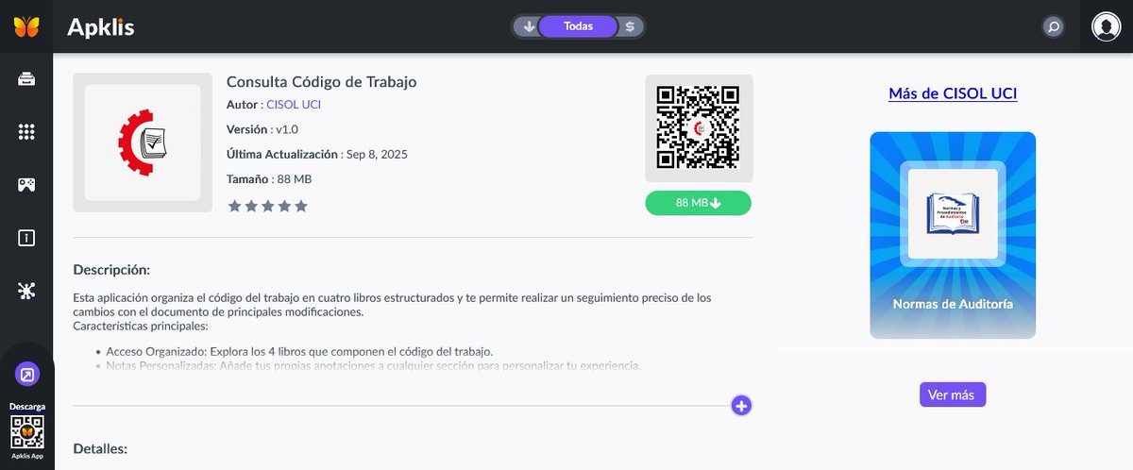
Task: Open the asterisk-shaped sidebar icon
Action: pyautogui.click(x=26, y=291)
